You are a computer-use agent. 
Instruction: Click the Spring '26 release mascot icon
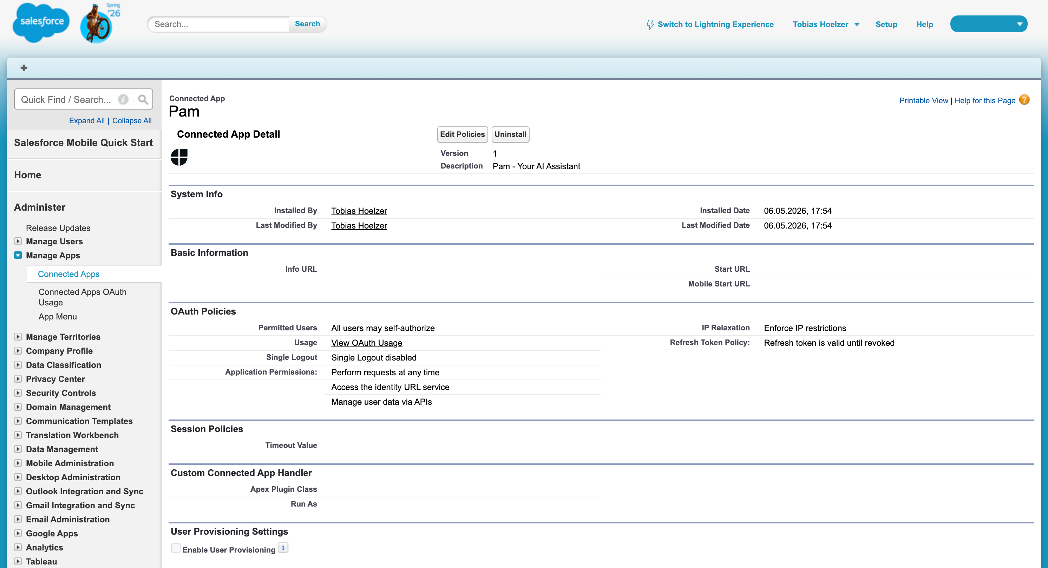tap(99, 23)
